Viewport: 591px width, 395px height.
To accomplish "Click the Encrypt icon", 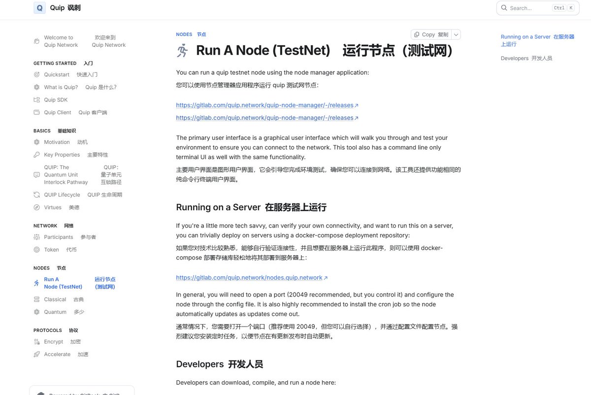I will pyautogui.click(x=36, y=342).
